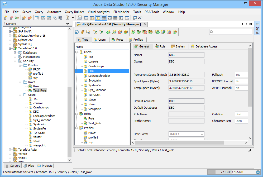The width and height of the screenshot is (263, 177).
Task: Open the DBA Tools menu
Action: click(152, 12)
